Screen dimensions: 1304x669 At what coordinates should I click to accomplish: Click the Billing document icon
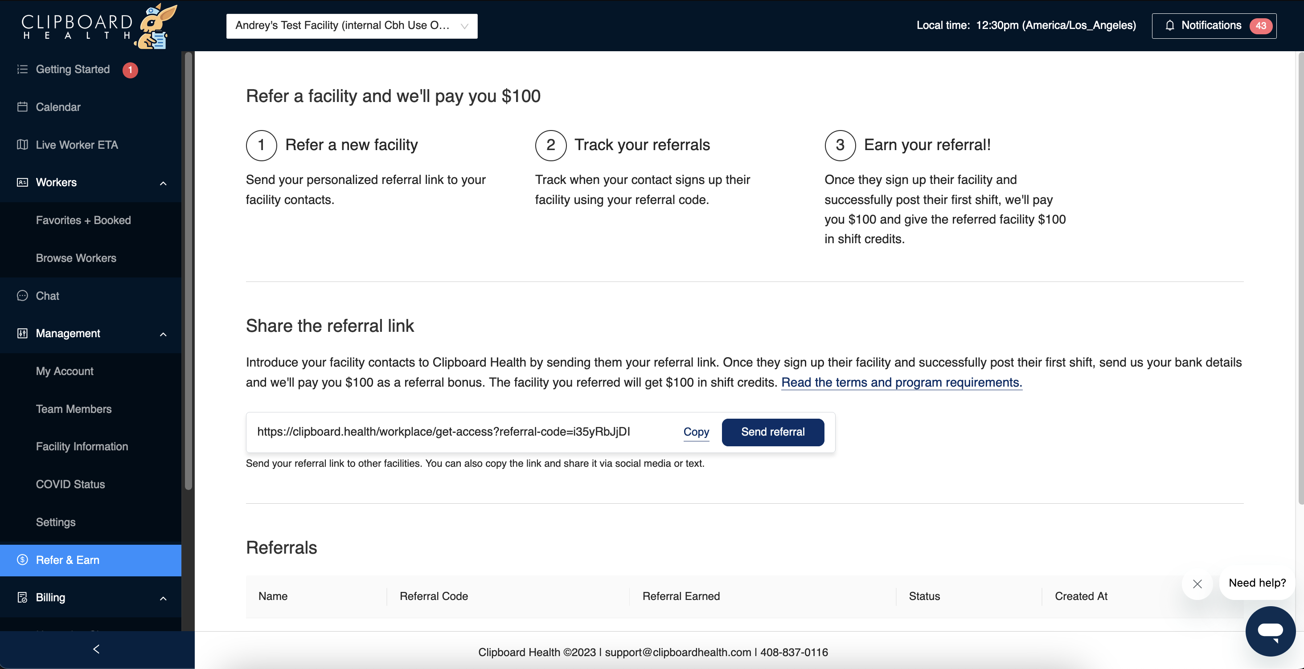coord(22,597)
